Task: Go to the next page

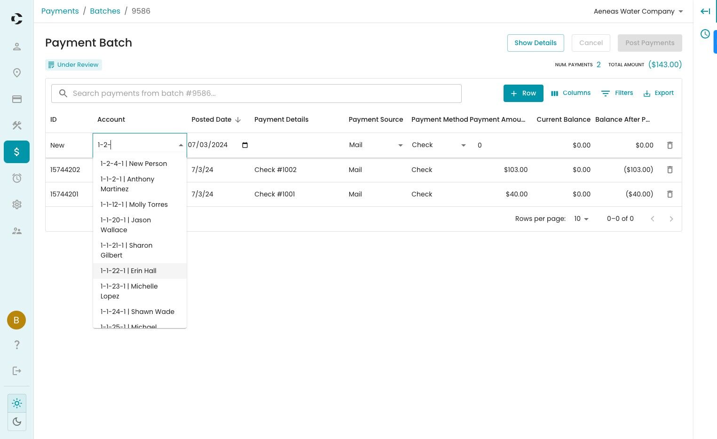Action: pyautogui.click(x=671, y=219)
